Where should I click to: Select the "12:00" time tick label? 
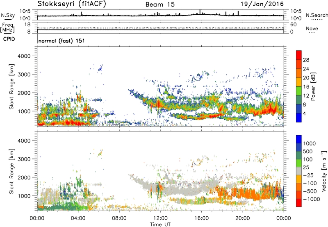pyautogui.click(x=160, y=218)
